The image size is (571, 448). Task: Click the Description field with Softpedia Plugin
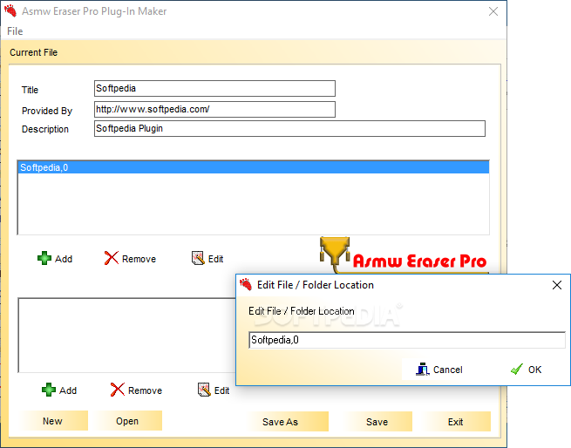click(289, 129)
